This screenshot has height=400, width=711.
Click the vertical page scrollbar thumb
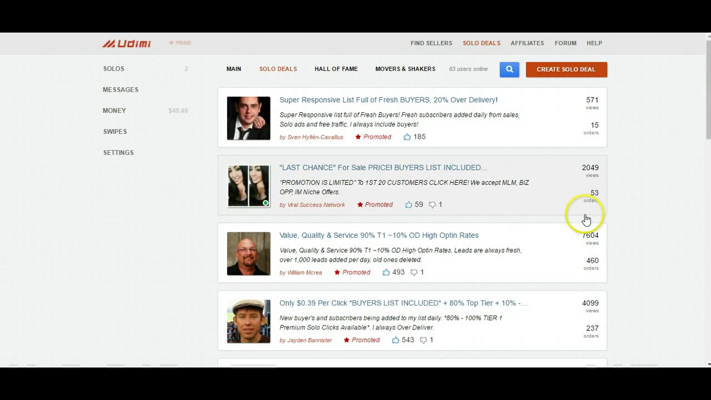tap(708, 90)
